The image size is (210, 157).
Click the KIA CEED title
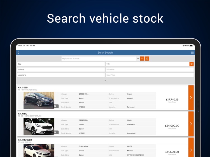(x=23, y=87)
